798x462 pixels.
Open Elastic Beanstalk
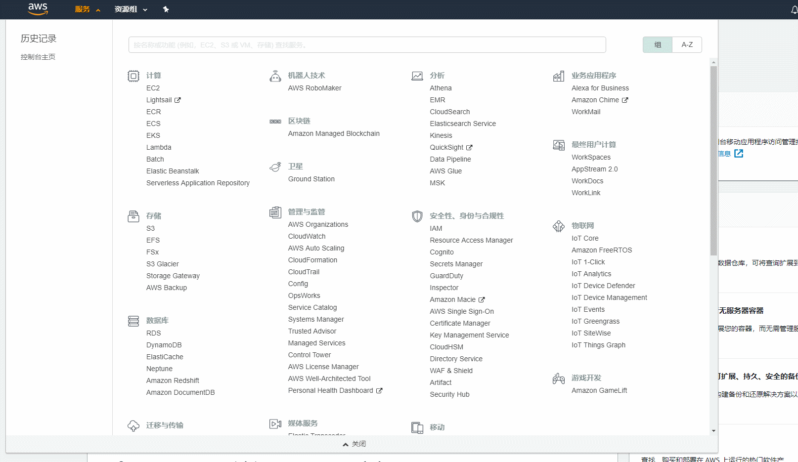[173, 171]
